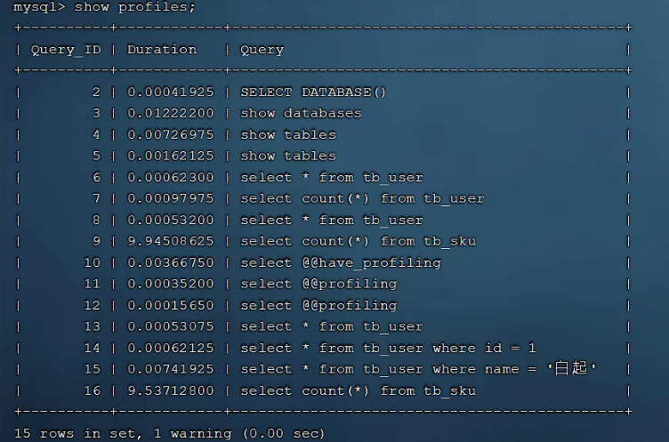The width and height of the screenshot is (669, 442).
Task: Select the Query_ID column header
Action: [66, 50]
